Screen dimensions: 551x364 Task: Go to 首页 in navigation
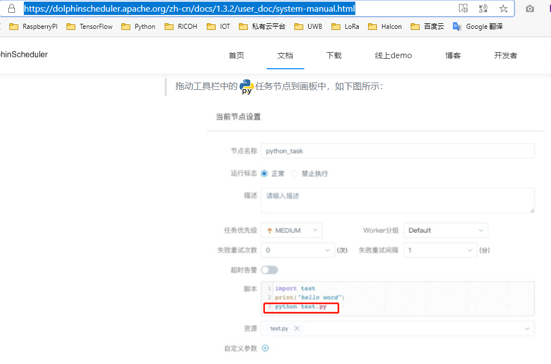pos(236,55)
